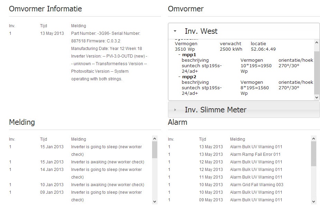Click the "Tijd" column header in Alarm table
320x212 pixels.
coord(203,139)
